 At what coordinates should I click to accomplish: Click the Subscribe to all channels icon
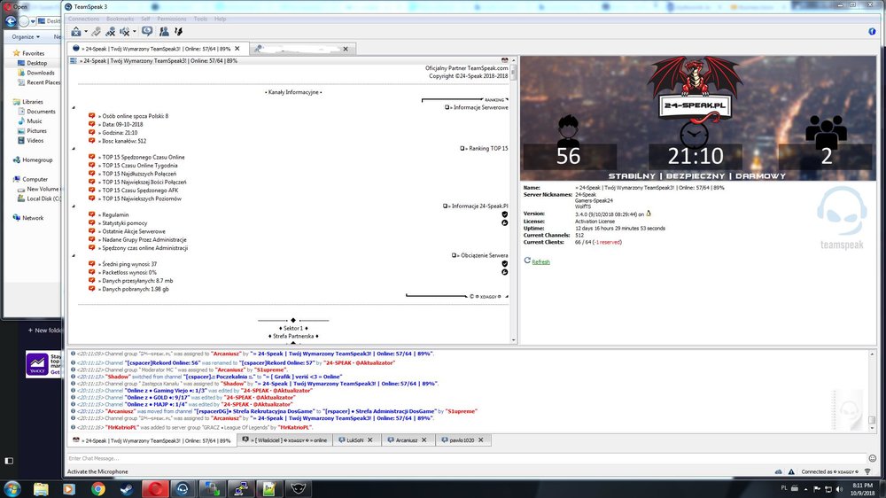(x=179, y=32)
